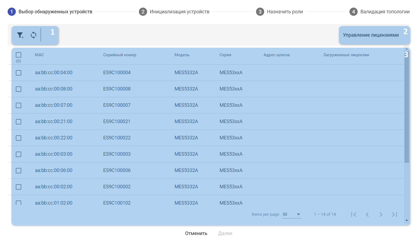Click serial number ES9C100003
The image size is (417, 241).
(117, 154)
